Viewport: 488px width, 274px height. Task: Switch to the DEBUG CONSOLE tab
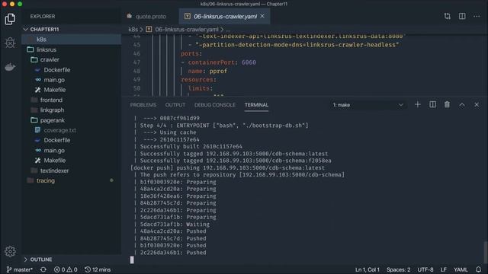tap(215, 105)
